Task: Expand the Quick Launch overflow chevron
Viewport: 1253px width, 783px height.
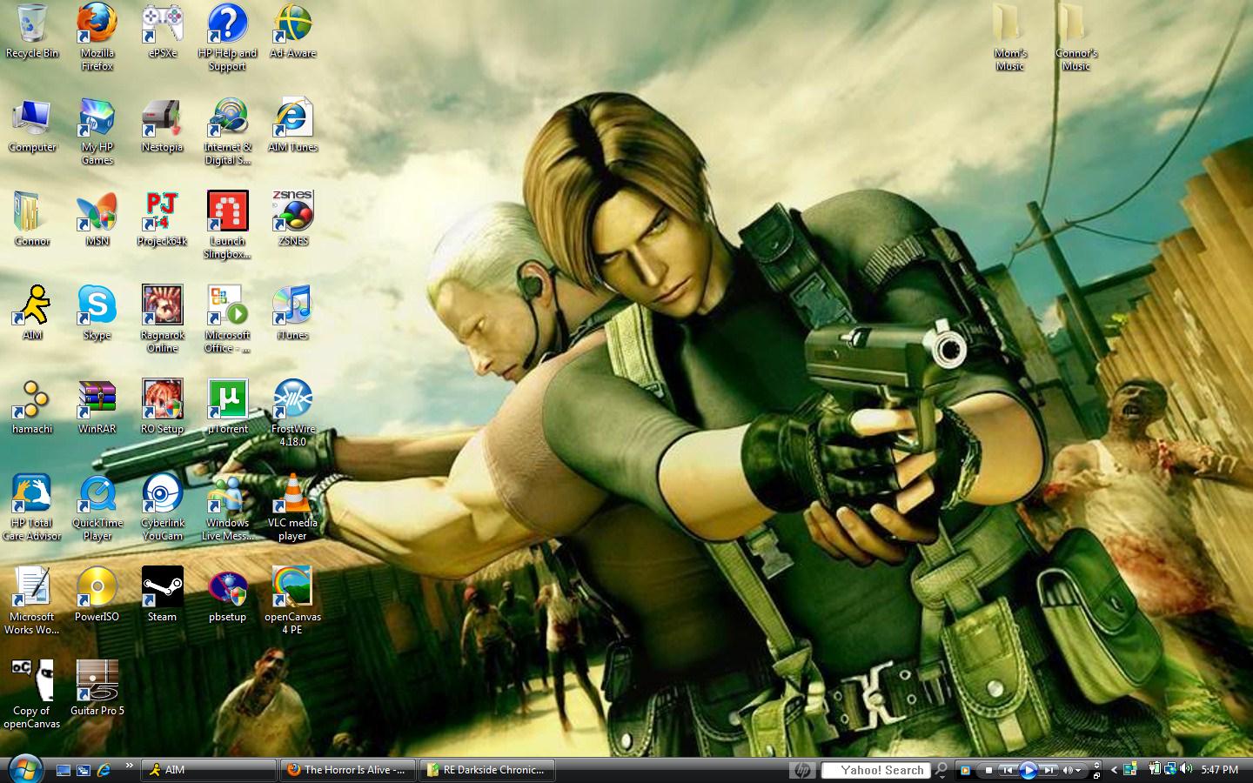Action: [129, 766]
